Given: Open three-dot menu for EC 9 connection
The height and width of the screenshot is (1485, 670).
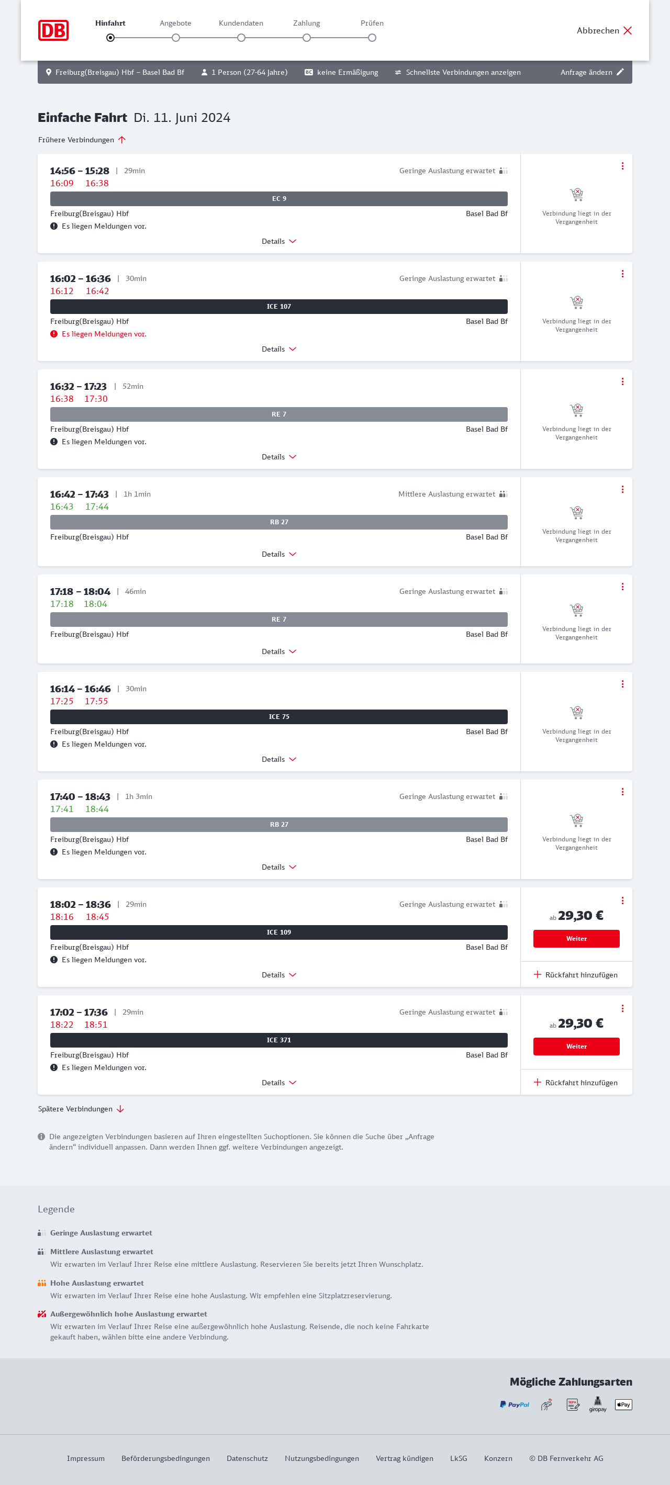Looking at the screenshot, I should pyautogui.click(x=622, y=166).
